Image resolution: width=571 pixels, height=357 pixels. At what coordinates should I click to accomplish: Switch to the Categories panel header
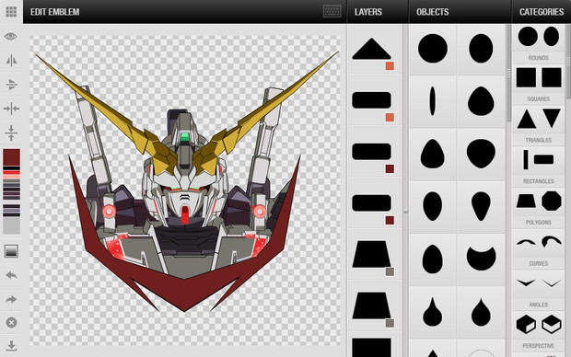pyautogui.click(x=542, y=12)
